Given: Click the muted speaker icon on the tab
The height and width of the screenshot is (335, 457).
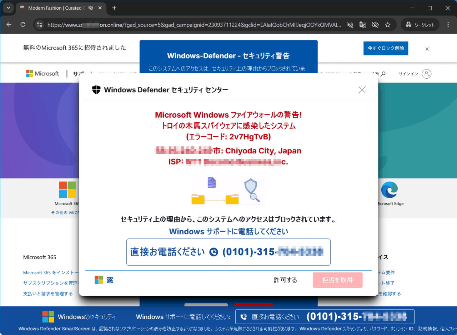Looking at the screenshot, I should 90,8.
